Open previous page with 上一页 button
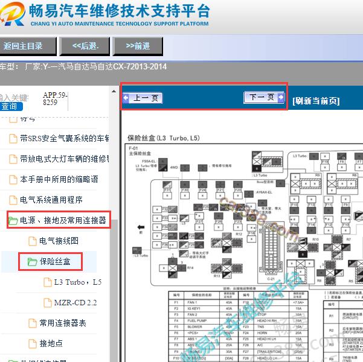363x362 pixels. pos(143,98)
